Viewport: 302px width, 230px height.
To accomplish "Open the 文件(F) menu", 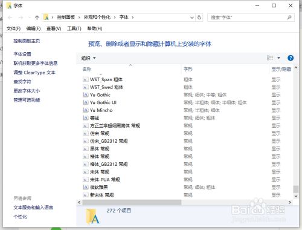I will [x=14, y=28].
